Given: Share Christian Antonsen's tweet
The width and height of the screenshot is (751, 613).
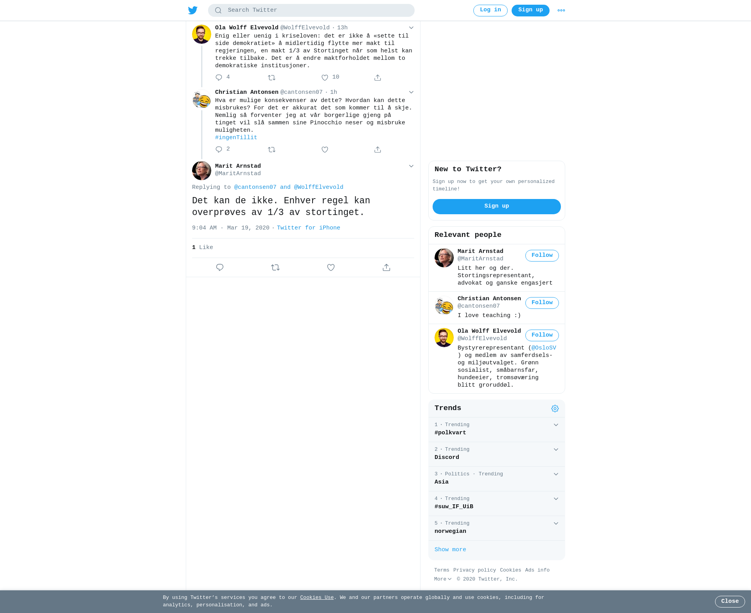Looking at the screenshot, I should tap(377, 149).
